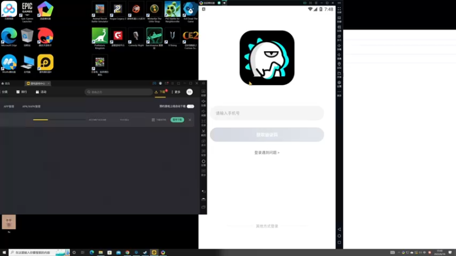Viewport: 456px width, 256px height.
Task: Open the Categories tab in the game center
Action: tap(5, 92)
